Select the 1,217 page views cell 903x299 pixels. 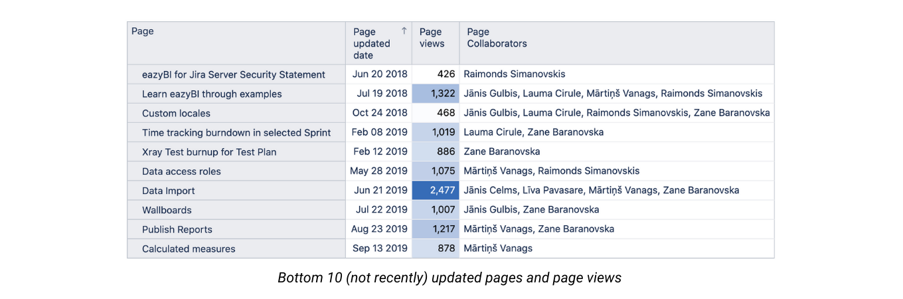pos(436,229)
